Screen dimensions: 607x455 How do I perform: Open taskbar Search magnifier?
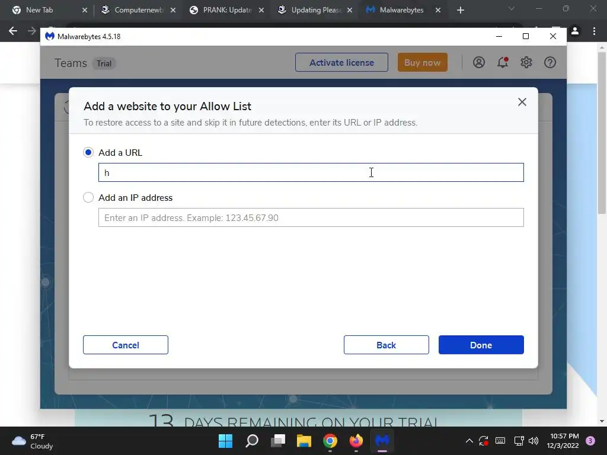tap(251, 441)
